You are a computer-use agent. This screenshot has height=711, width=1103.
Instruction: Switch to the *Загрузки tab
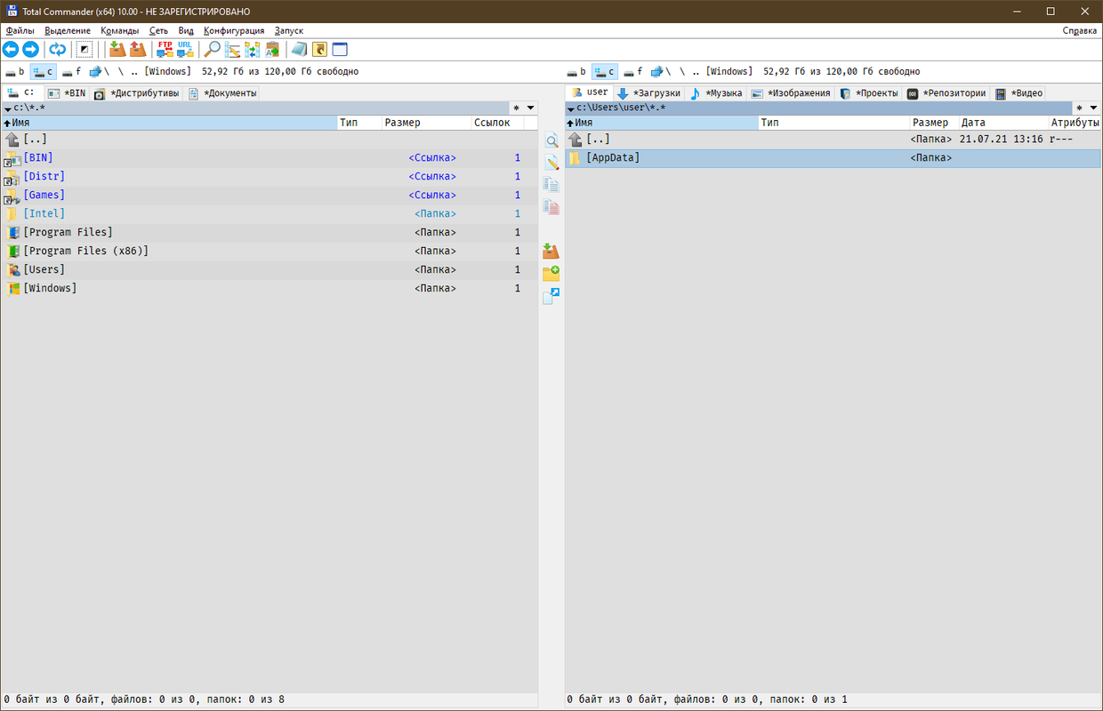[x=648, y=93]
